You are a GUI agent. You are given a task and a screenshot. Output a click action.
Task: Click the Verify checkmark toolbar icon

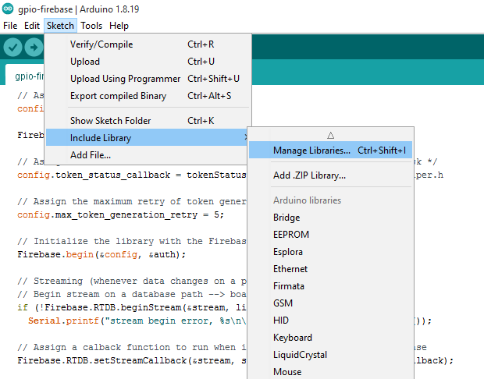12,47
